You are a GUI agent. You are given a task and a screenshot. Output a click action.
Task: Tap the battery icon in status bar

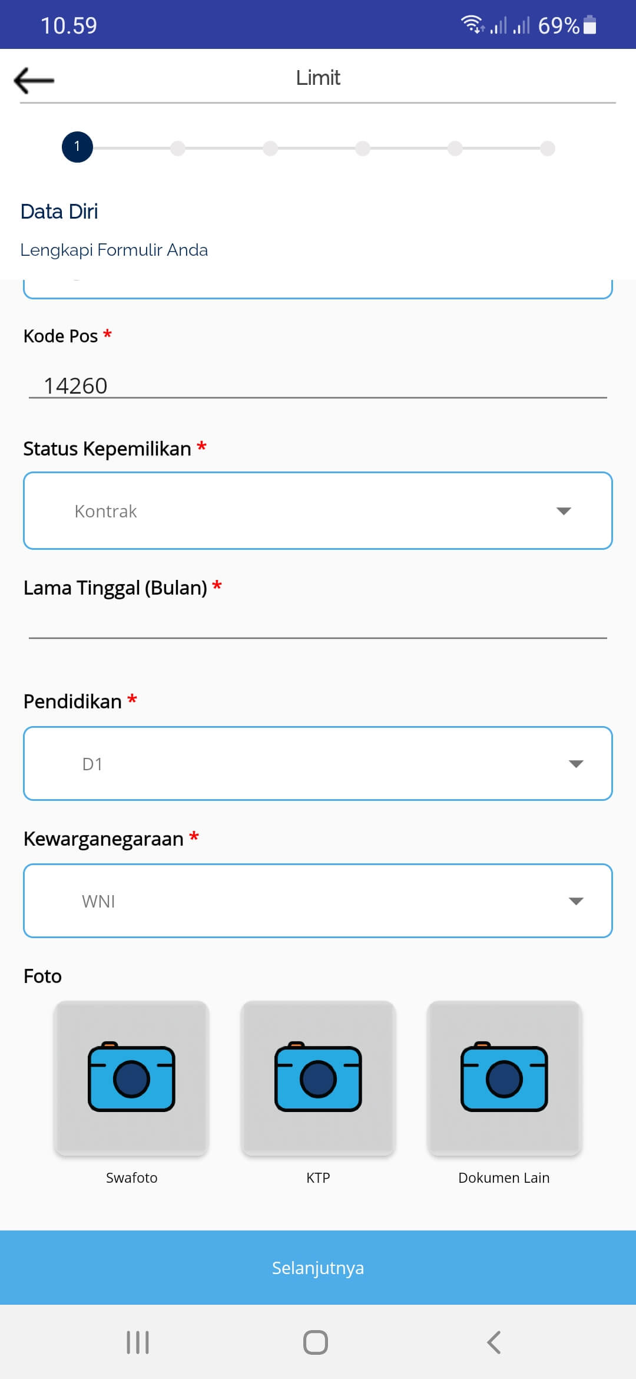point(589,25)
